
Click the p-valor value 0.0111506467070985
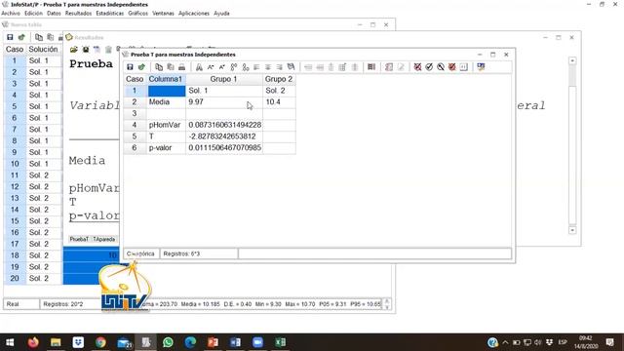point(223,147)
